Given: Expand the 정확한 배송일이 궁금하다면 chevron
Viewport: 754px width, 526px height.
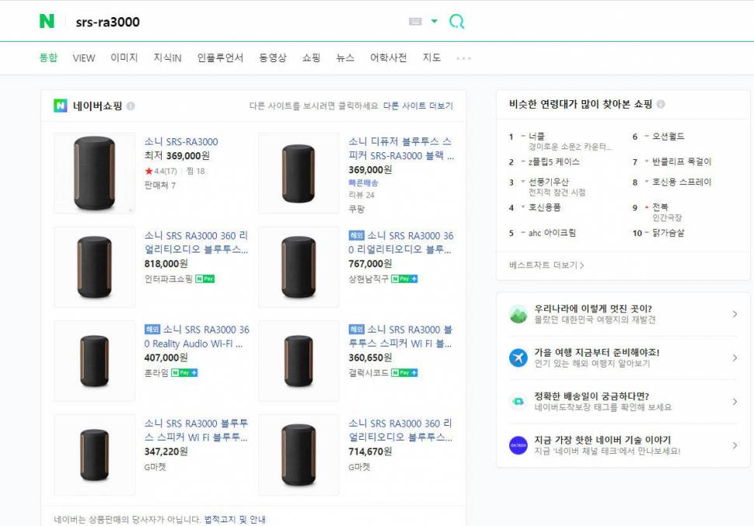Looking at the screenshot, I should click(735, 402).
